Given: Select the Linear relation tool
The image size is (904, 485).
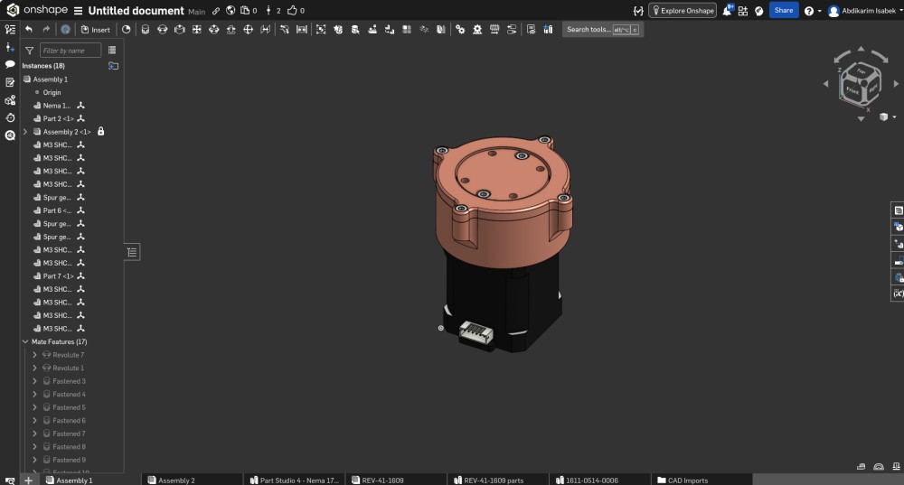Looking at the screenshot, I should point(512,30).
